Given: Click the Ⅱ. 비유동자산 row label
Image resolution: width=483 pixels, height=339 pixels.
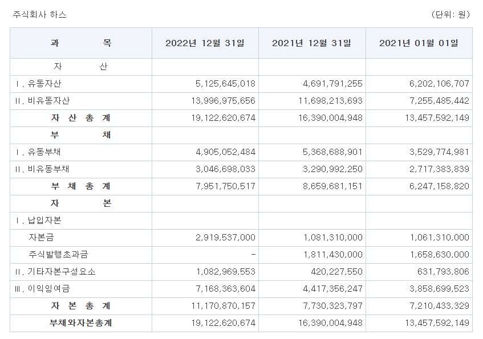Looking at the screenshot, I should point(42,101).
